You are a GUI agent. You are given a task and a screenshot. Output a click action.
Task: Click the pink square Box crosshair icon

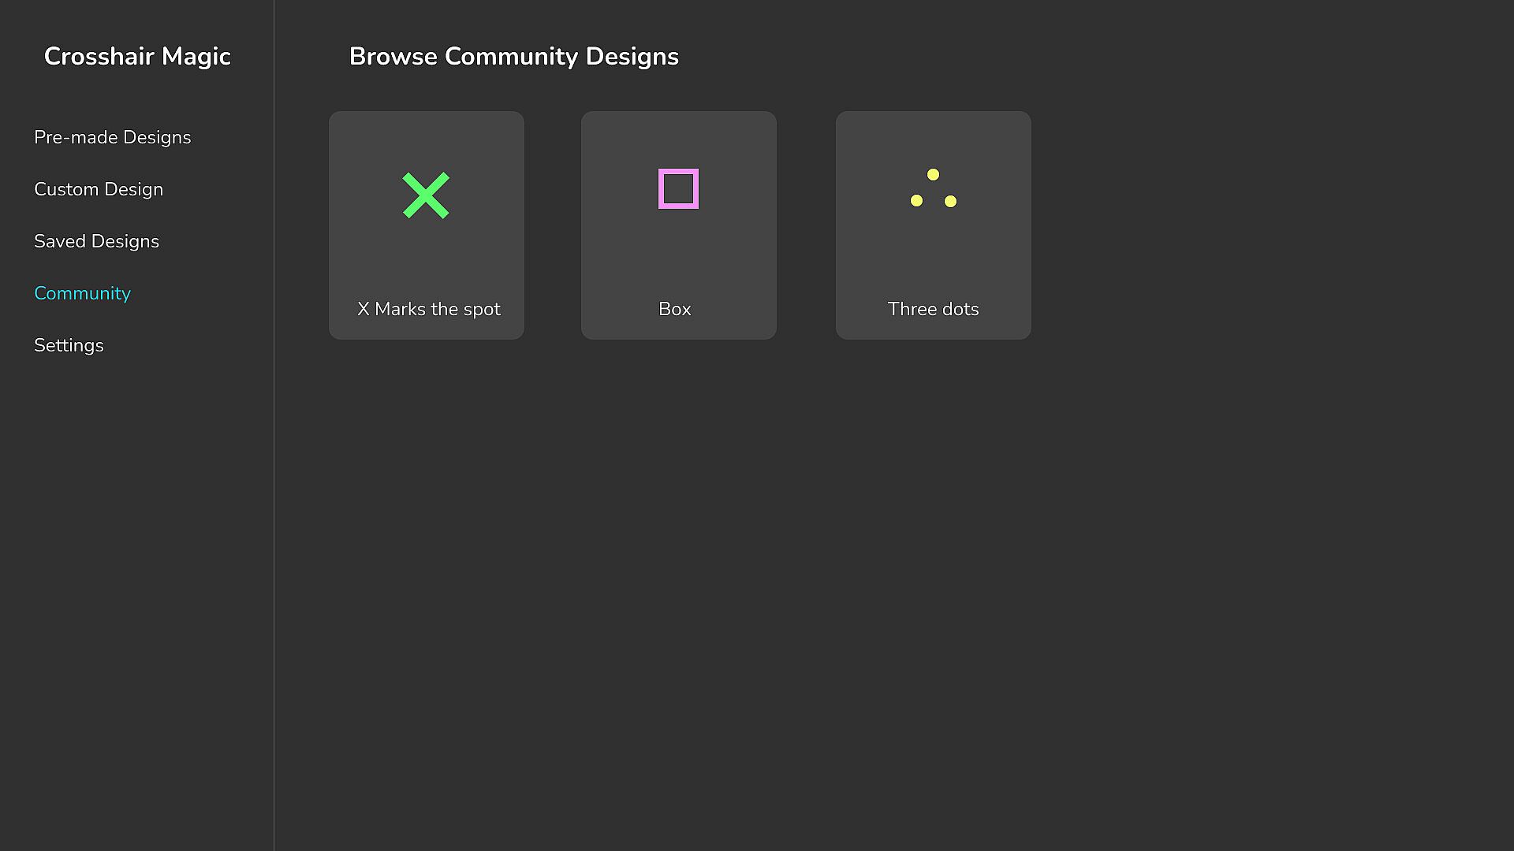678,189
